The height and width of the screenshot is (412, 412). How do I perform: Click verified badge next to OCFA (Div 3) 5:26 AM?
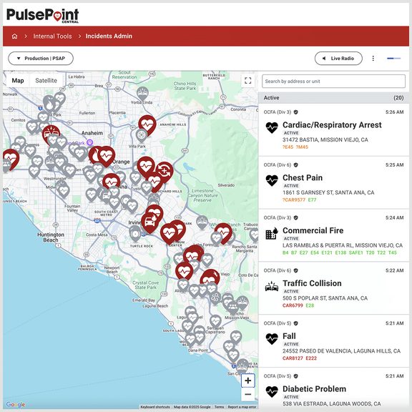(x=296, y=112)
